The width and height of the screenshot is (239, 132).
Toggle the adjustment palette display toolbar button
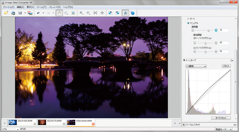pyautogui.click(x=125, y=13)
